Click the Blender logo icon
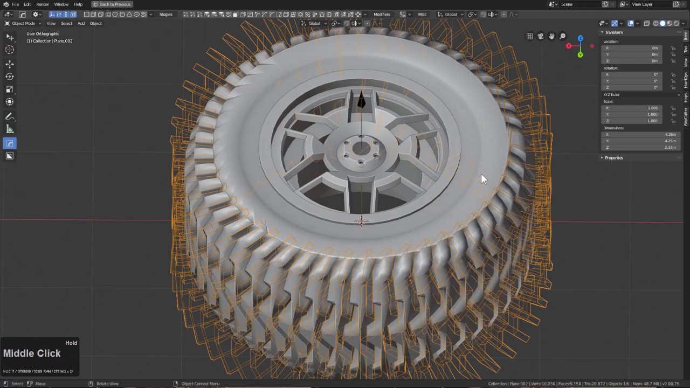 tap(5, 4)
